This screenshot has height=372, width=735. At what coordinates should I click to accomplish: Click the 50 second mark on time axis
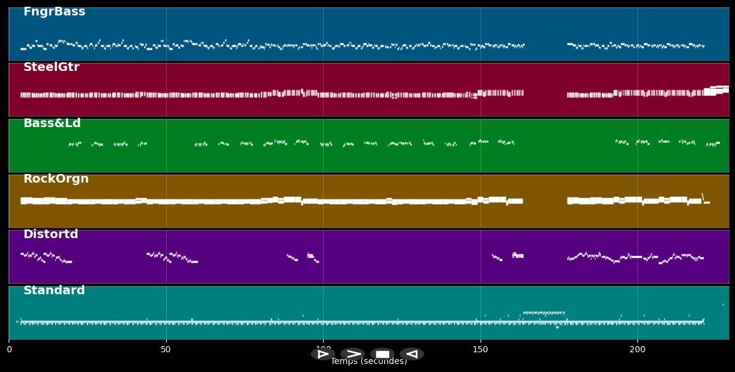[166, 350]
